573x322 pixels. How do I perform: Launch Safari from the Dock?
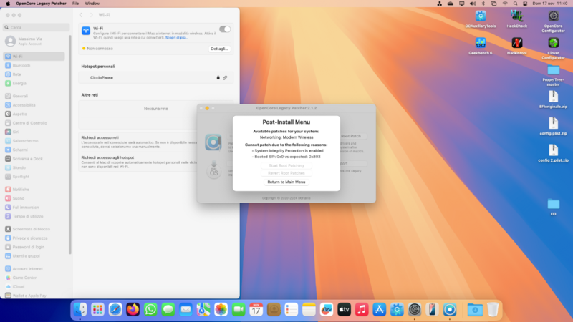[x=115, y=310]
